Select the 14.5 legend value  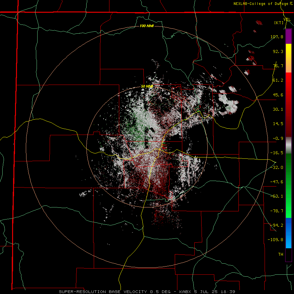pos(278,124)
